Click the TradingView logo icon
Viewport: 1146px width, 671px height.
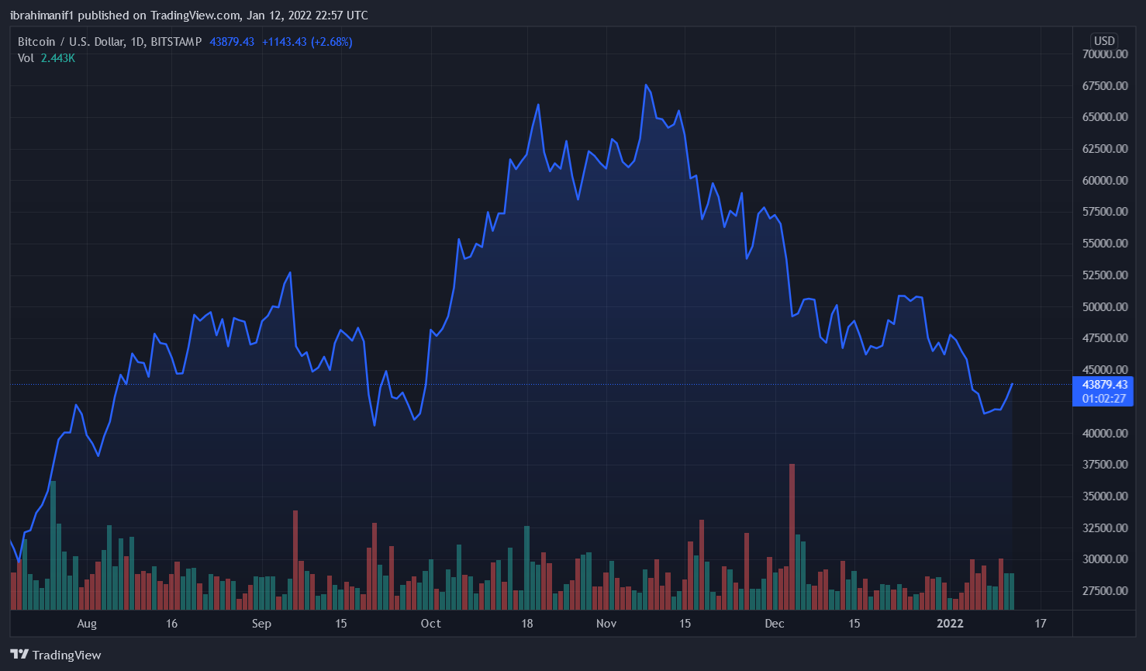(x=19, y=655)
